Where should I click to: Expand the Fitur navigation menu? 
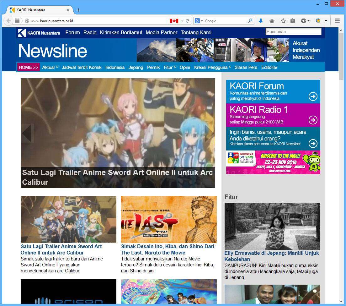tap(170, 67)
